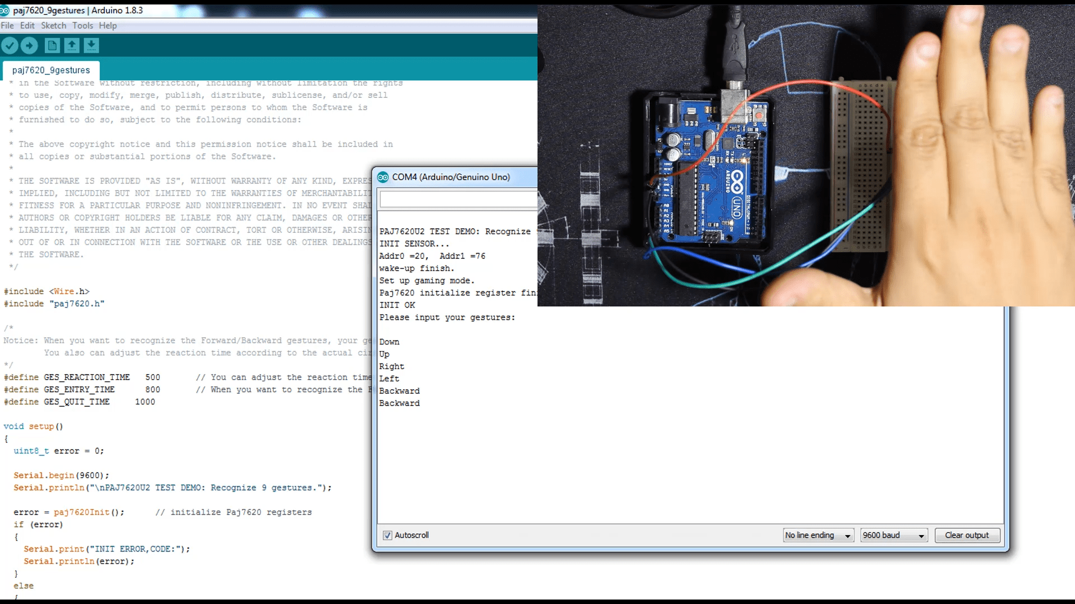Click the COM4 serial monitor window icon
The height and width of the screenshot is (604, 1075).
(x=383, y=177)
